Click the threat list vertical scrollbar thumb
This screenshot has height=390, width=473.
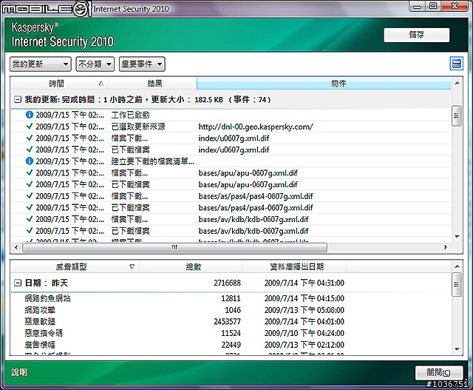(x=457, y=284)
